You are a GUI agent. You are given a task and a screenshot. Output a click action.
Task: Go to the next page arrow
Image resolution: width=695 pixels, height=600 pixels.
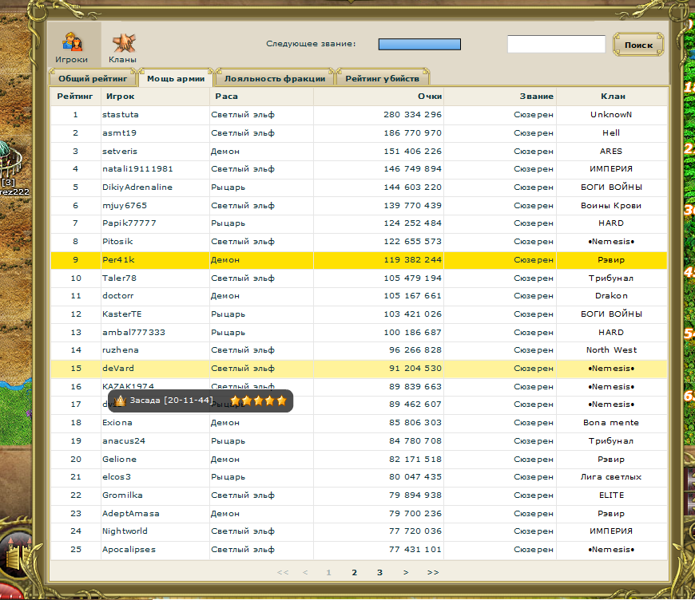(x=406, y=572)
